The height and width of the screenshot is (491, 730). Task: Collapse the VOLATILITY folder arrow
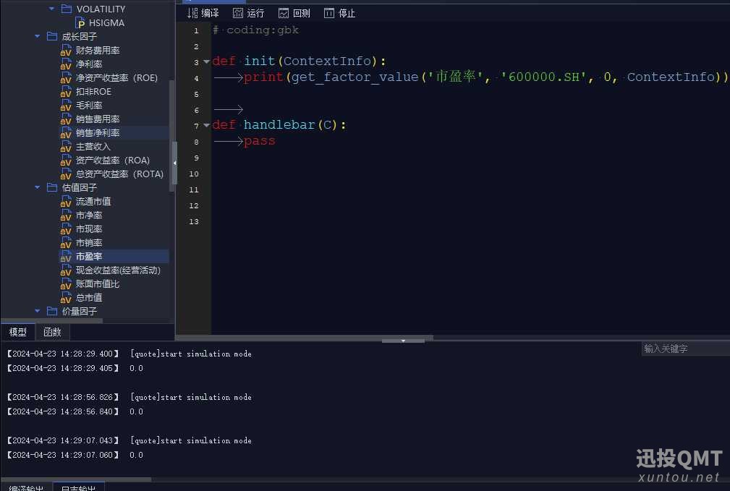51,9
